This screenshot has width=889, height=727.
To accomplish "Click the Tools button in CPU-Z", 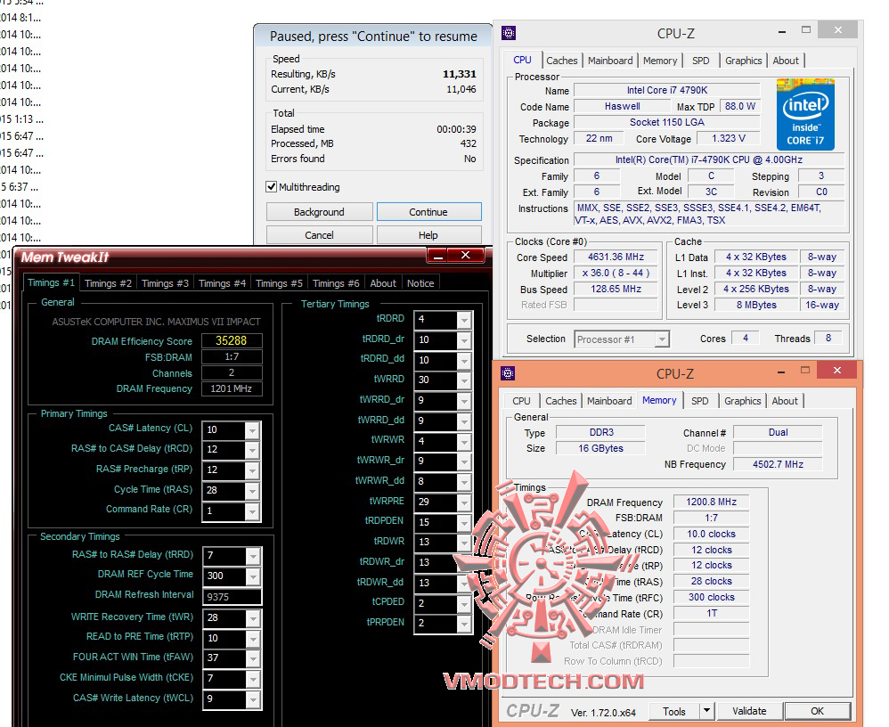I will [674, 711].
